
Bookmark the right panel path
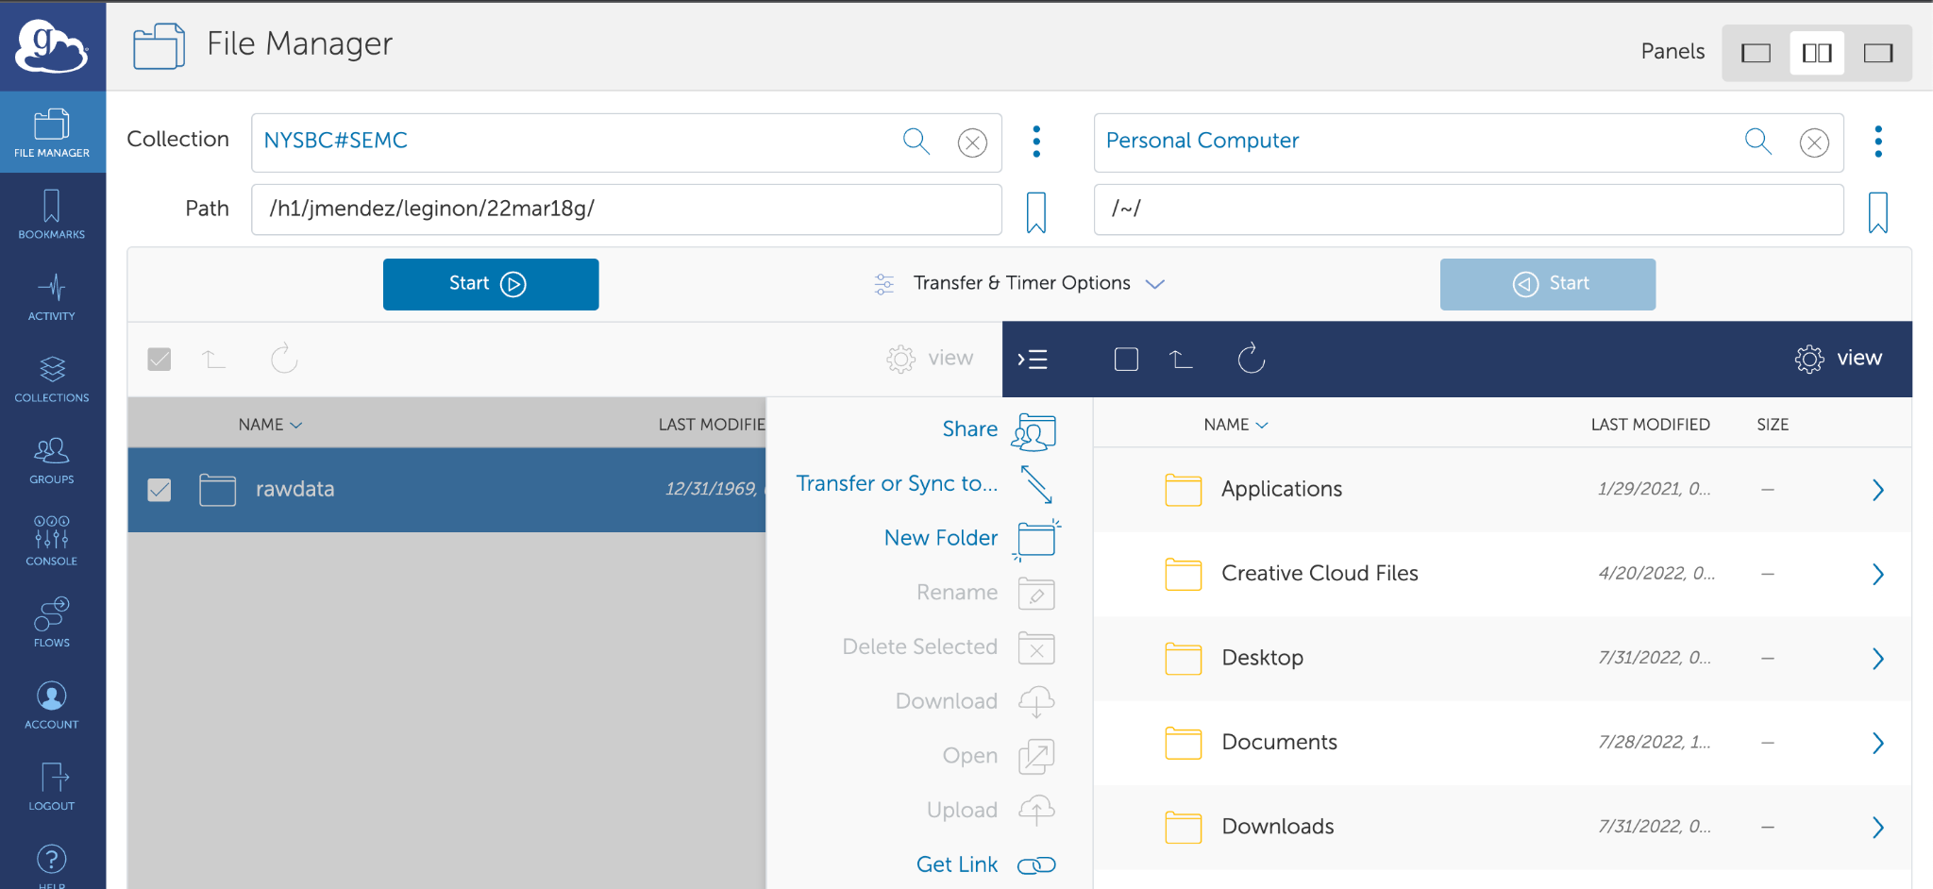(1878, 211)
